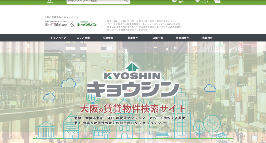The width and height of the screenshot is (266, 143).
Task: Select 沿線検索 in navigation bar
Action: pos(108,38)
